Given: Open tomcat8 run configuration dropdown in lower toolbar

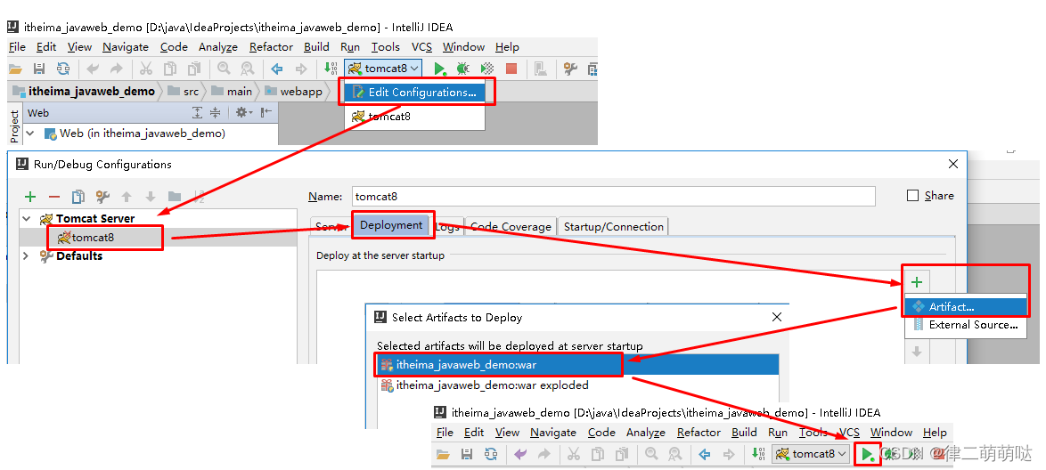Looking at the screenshot, I should coord(811,454).
